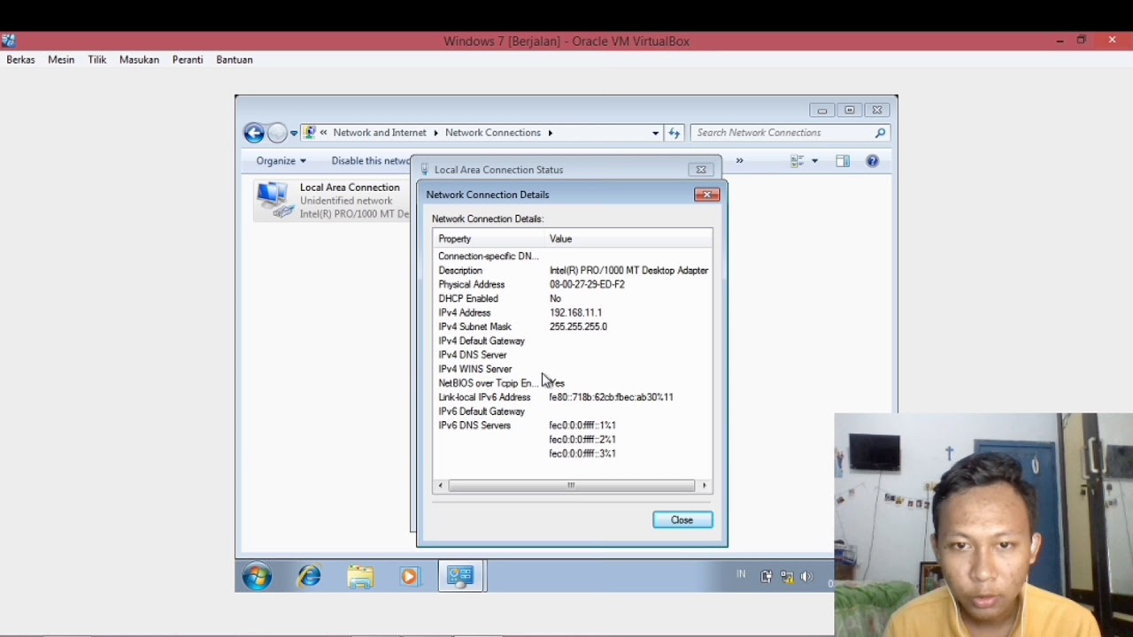Open the VirtualBox Mesin menu
This screenshot has width=1133, height=637.
coord(61,60)
